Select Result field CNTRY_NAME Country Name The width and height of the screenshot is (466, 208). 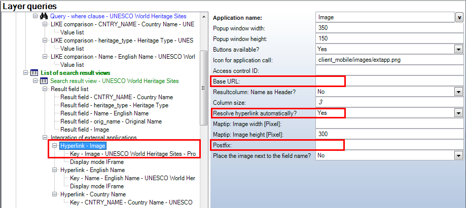pyautogui.click(x=117, y=97)
